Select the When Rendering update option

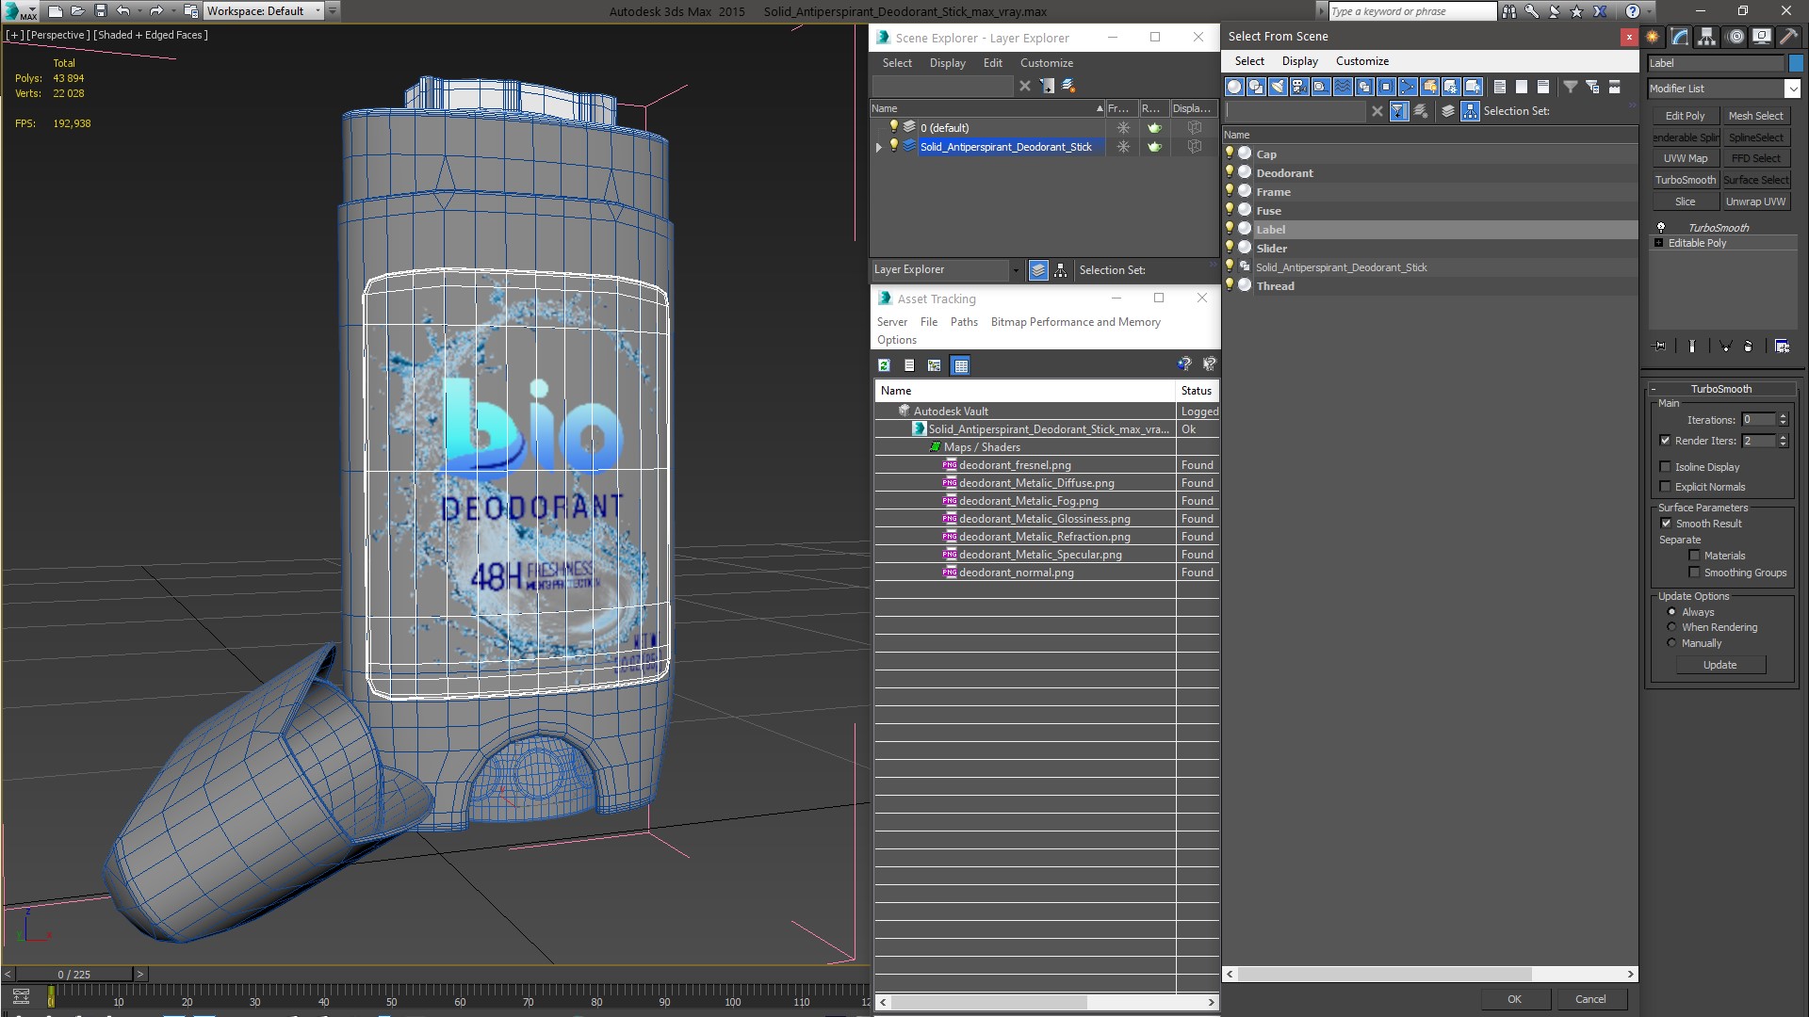click(x=1672, y=627)
